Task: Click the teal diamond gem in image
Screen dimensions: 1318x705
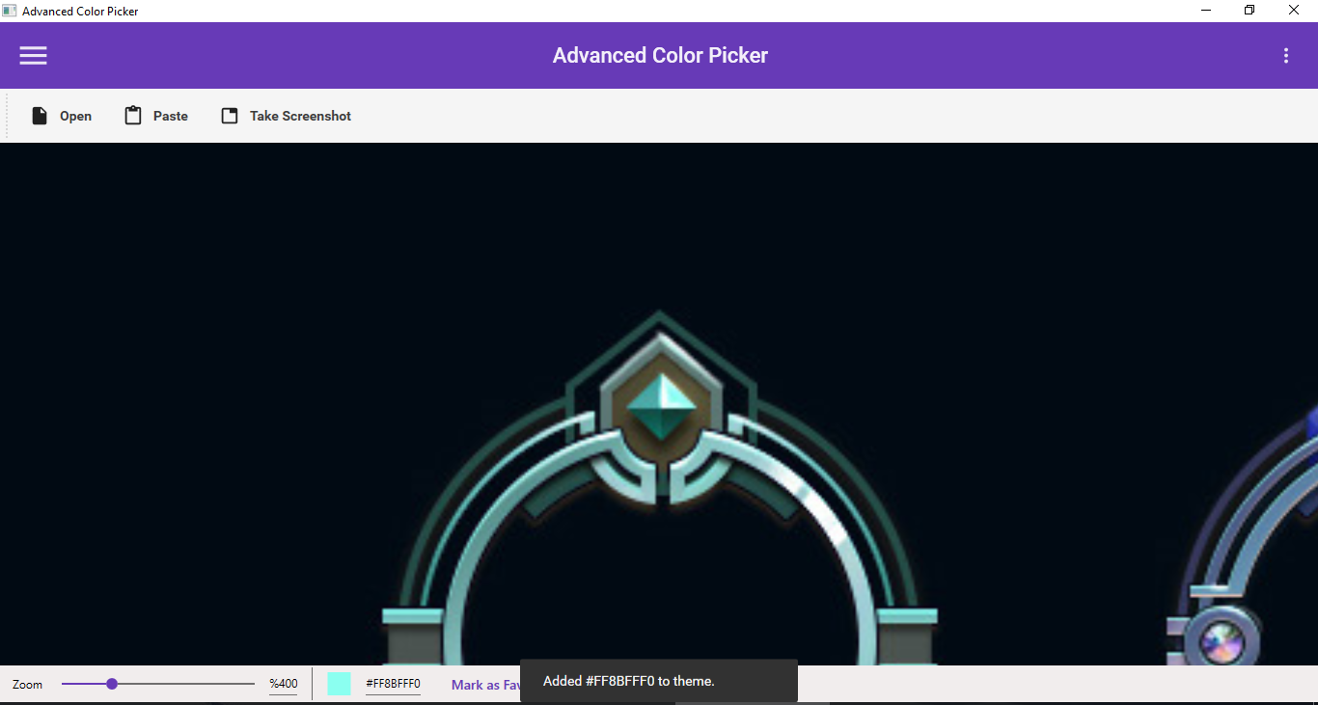Action: [661, 407]
